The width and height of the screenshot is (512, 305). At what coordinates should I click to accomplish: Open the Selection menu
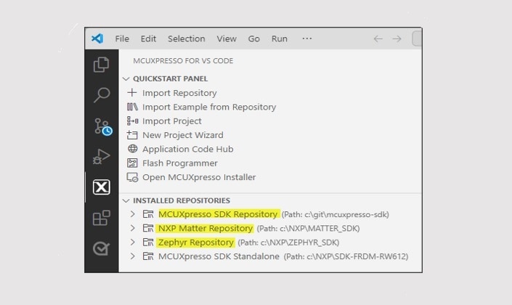coord(186,39)
